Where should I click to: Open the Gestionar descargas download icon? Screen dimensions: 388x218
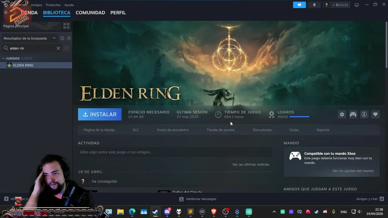click(x=181, y=199)
